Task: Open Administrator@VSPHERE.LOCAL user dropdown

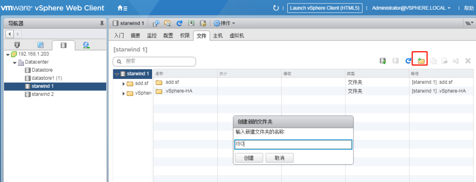Action: (411, 8)
